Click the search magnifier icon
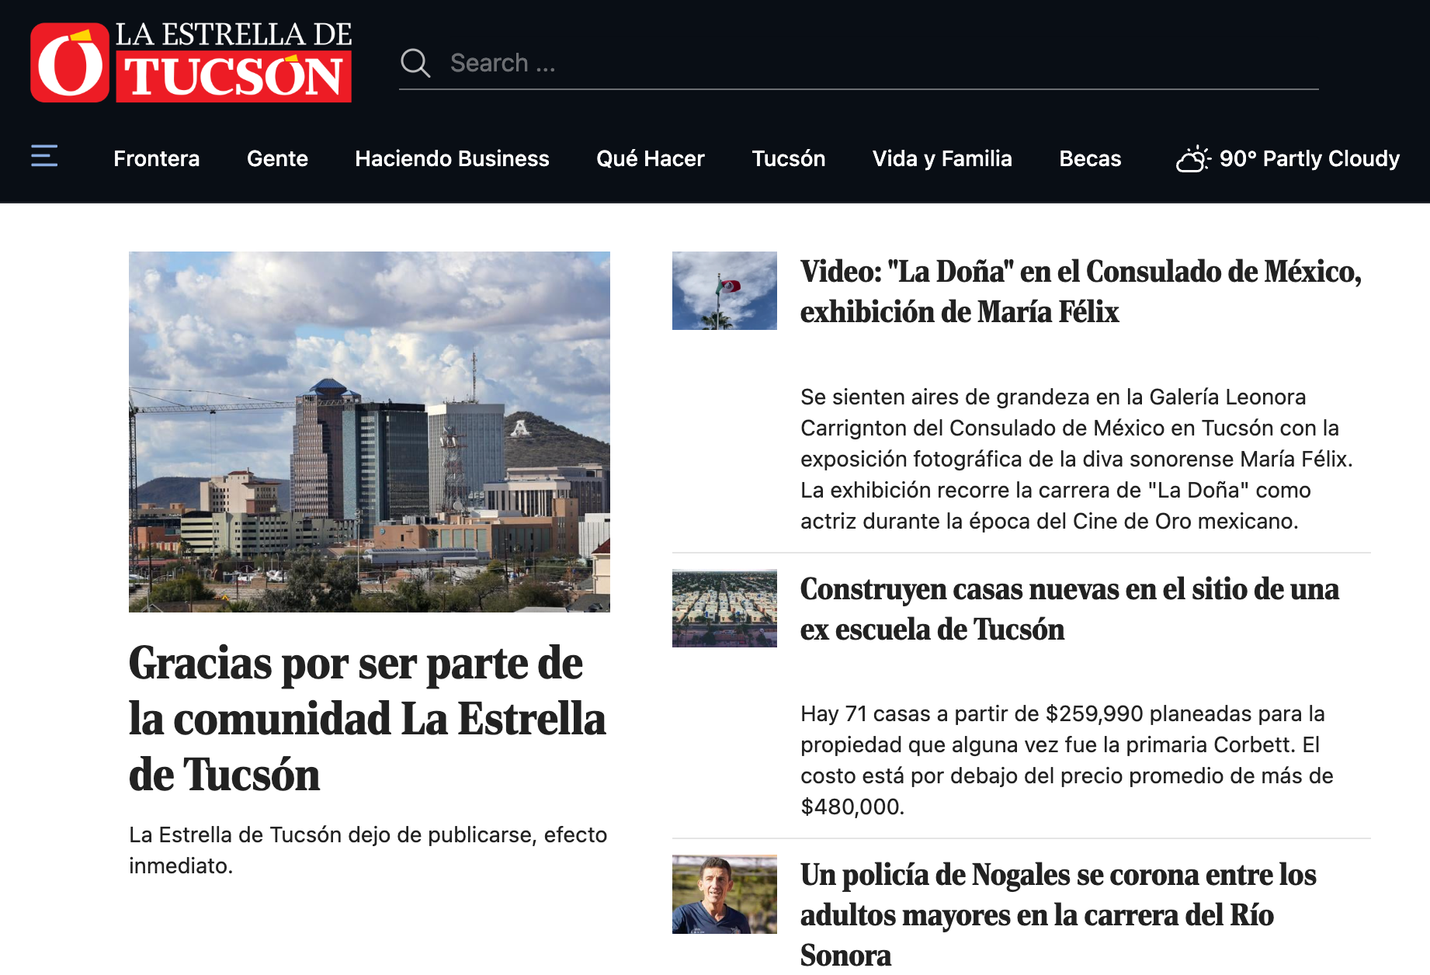Viewport: 1430px width, 975px height. (x=415, y=63)
